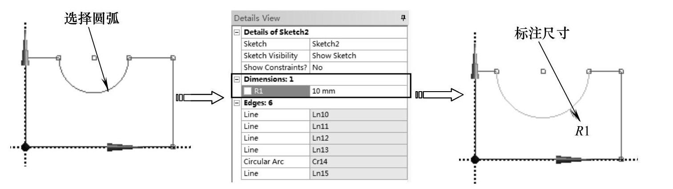Click the origin point in the left sketch
This screenshot has width=673, height=189.
25,147
